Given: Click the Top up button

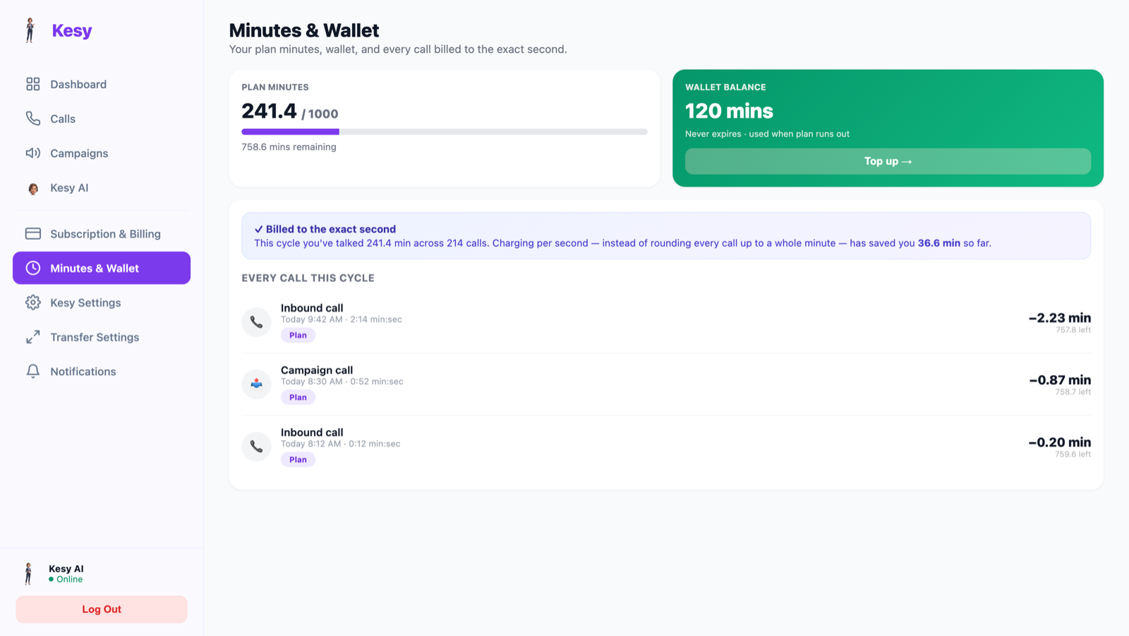Looking at the screenshot, I should tap(888, 161).
